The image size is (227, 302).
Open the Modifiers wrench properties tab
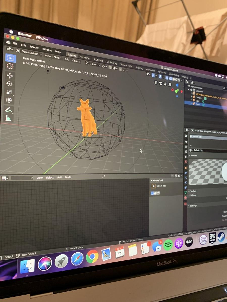(x=186, y=173)
